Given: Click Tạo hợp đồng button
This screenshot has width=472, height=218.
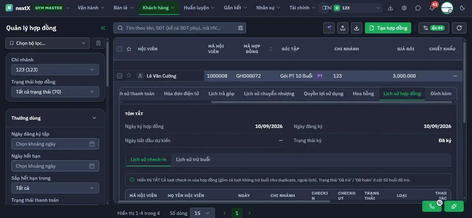Looking at the screenshot, I should coord(388,28).
